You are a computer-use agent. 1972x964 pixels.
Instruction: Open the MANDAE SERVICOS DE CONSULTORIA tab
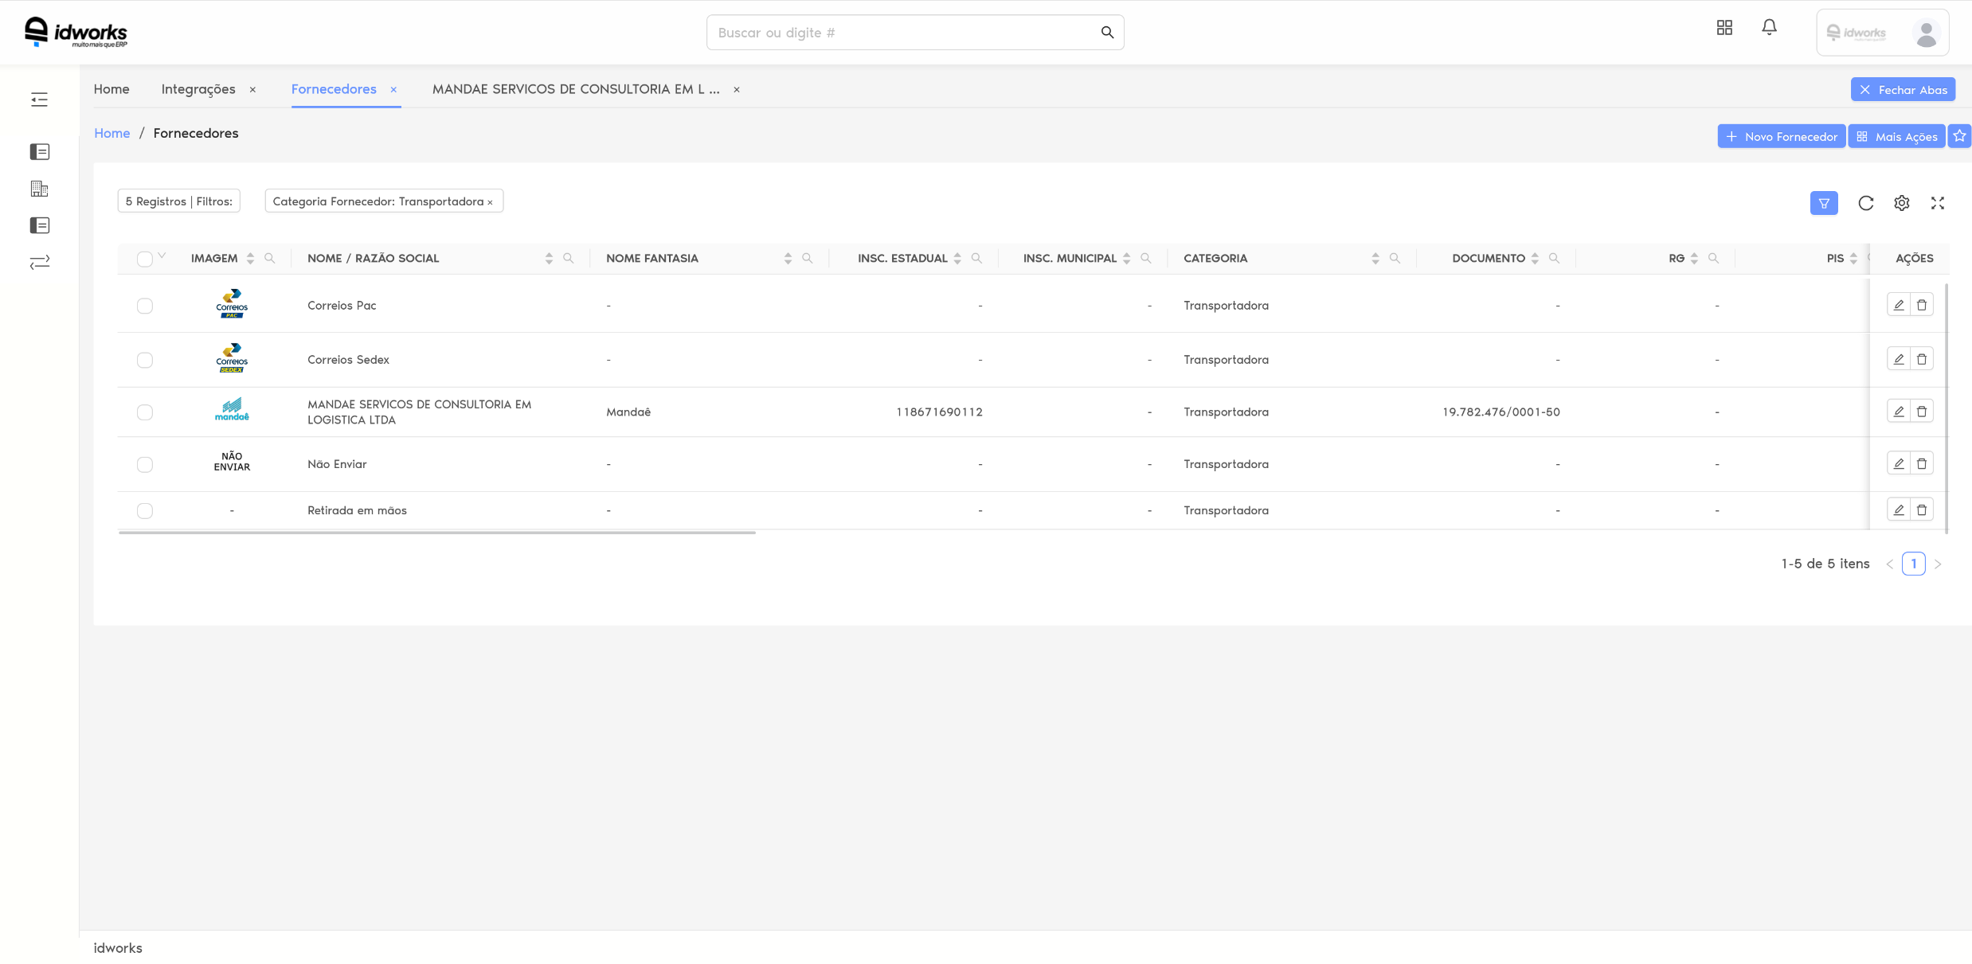(575, 89)
